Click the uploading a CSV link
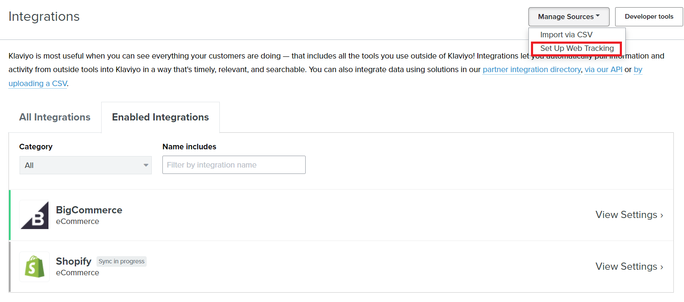 38,84
